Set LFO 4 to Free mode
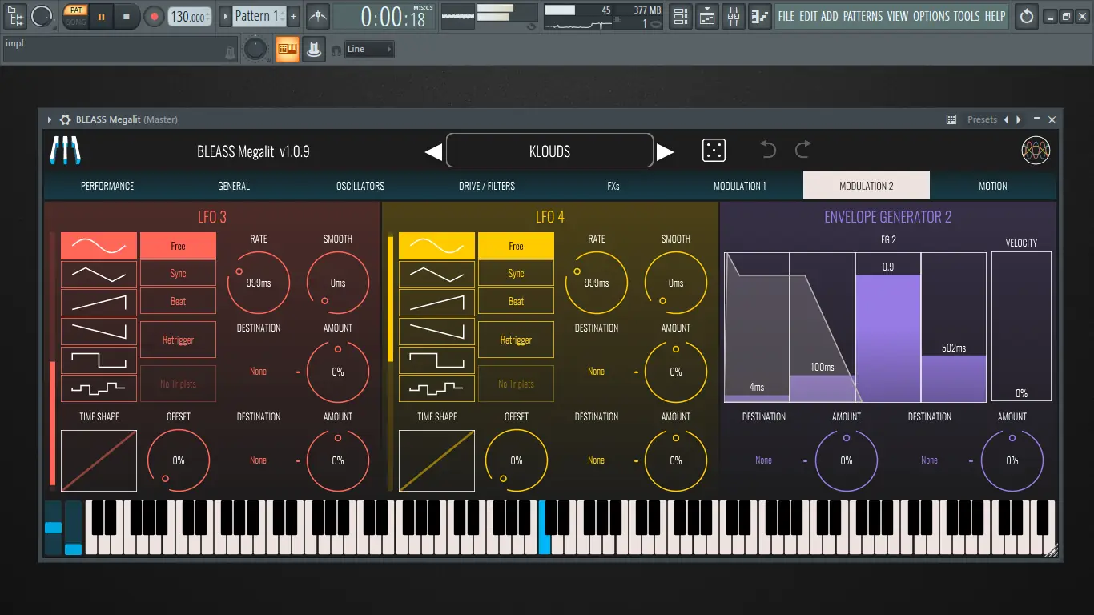The height and width of the screenshot is (615, 1094). click(x=516, y=246)
